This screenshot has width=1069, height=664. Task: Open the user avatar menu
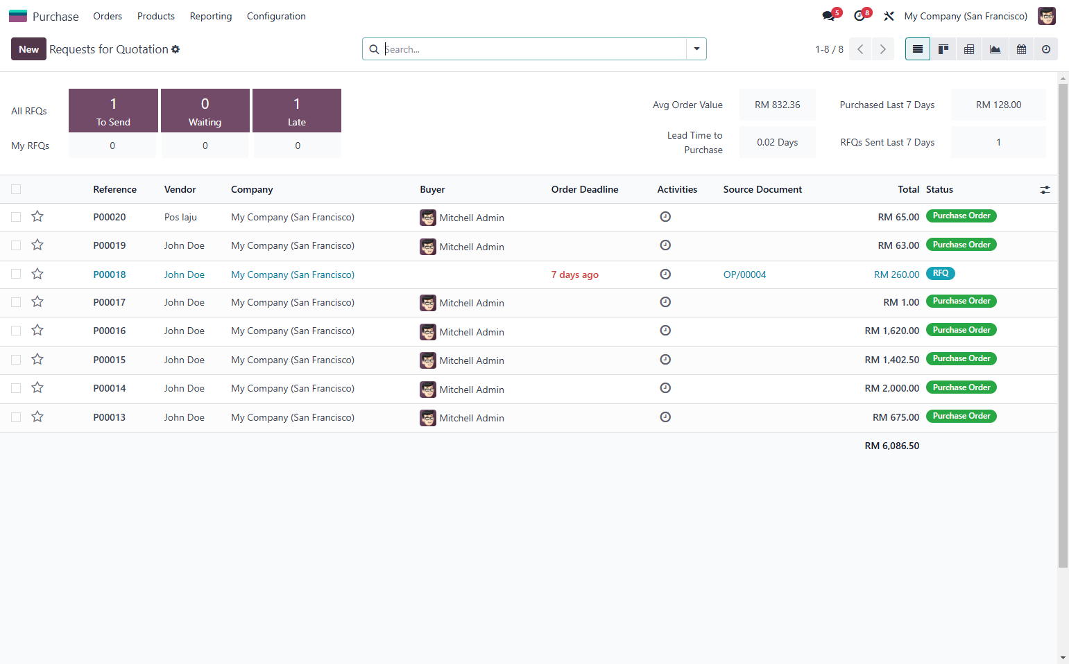1046,16
